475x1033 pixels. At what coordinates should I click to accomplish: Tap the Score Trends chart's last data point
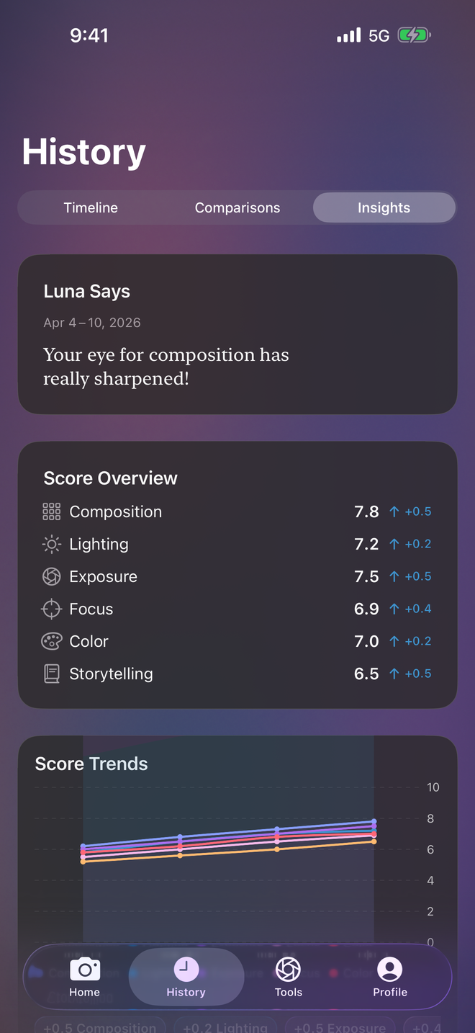pos(374,822)
